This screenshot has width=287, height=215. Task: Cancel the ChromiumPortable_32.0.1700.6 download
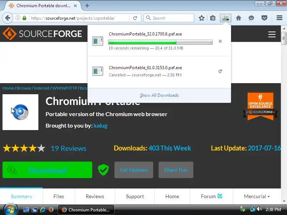point(220,41)
